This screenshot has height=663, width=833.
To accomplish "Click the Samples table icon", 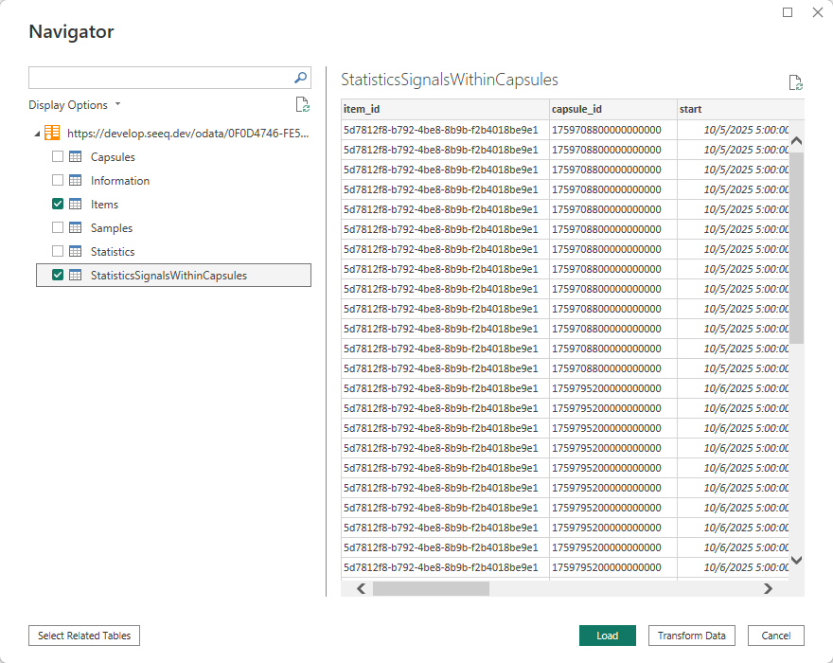I will pos(76,228).
